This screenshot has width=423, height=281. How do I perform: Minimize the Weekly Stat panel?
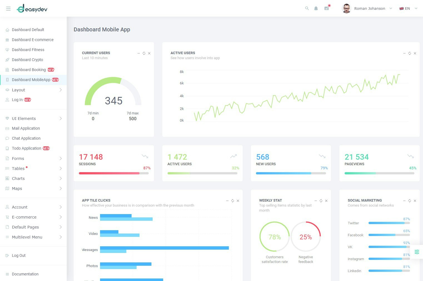point(316,201)
